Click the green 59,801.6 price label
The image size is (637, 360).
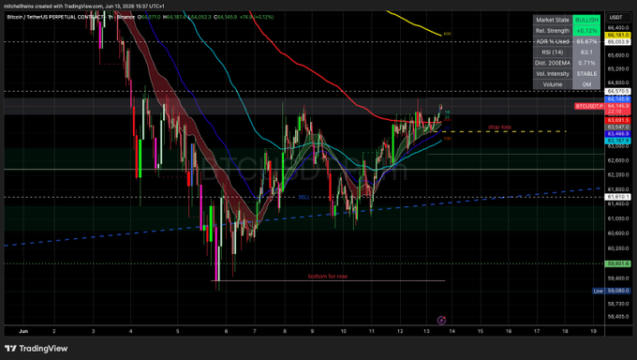point(618,263)
